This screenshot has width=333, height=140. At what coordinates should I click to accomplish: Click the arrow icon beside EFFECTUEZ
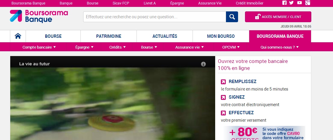coord(223,113)
